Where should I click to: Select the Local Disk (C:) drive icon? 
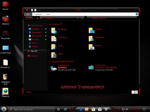click(x=54, y=68)
